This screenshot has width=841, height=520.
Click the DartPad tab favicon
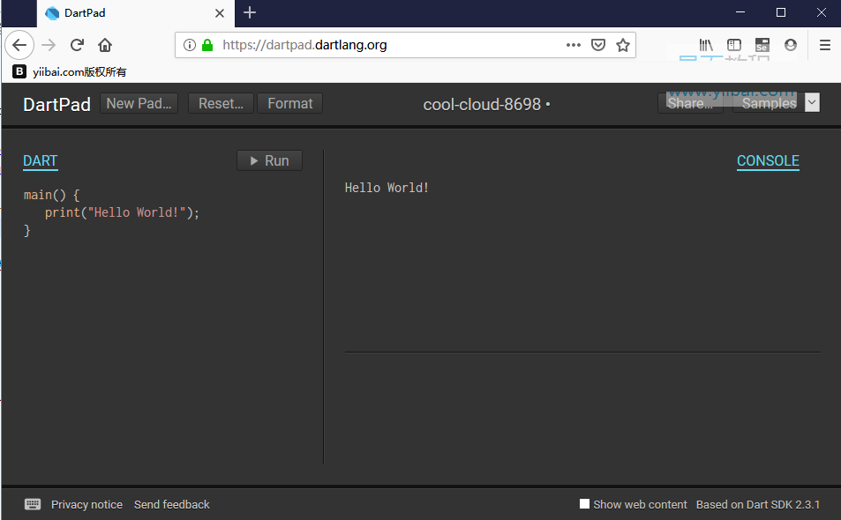tap(52, 13)
